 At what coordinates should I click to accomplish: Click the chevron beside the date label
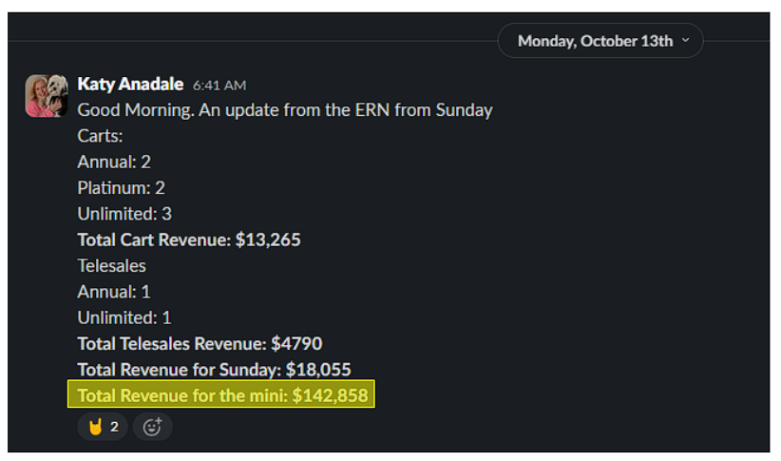tap(686, 41)
